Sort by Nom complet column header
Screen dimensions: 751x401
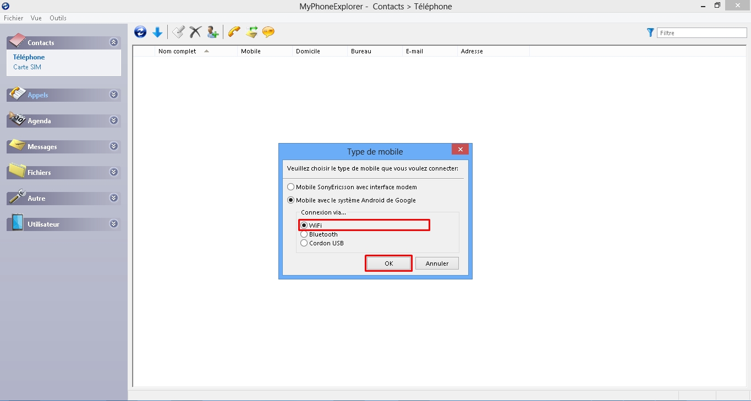196,51
